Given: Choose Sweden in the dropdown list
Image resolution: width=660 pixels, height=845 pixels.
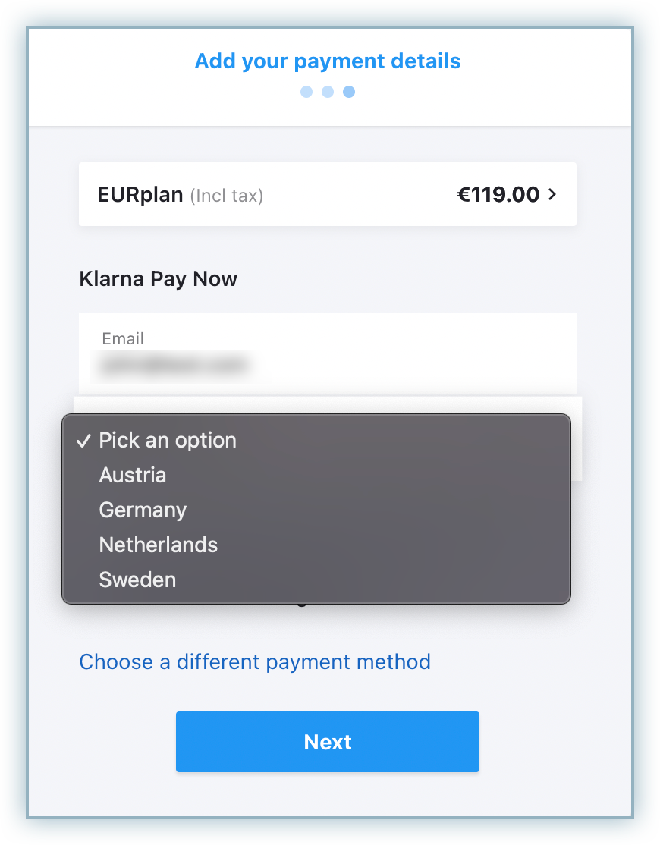Looking at the screenshot, I should tap(137, 580).
